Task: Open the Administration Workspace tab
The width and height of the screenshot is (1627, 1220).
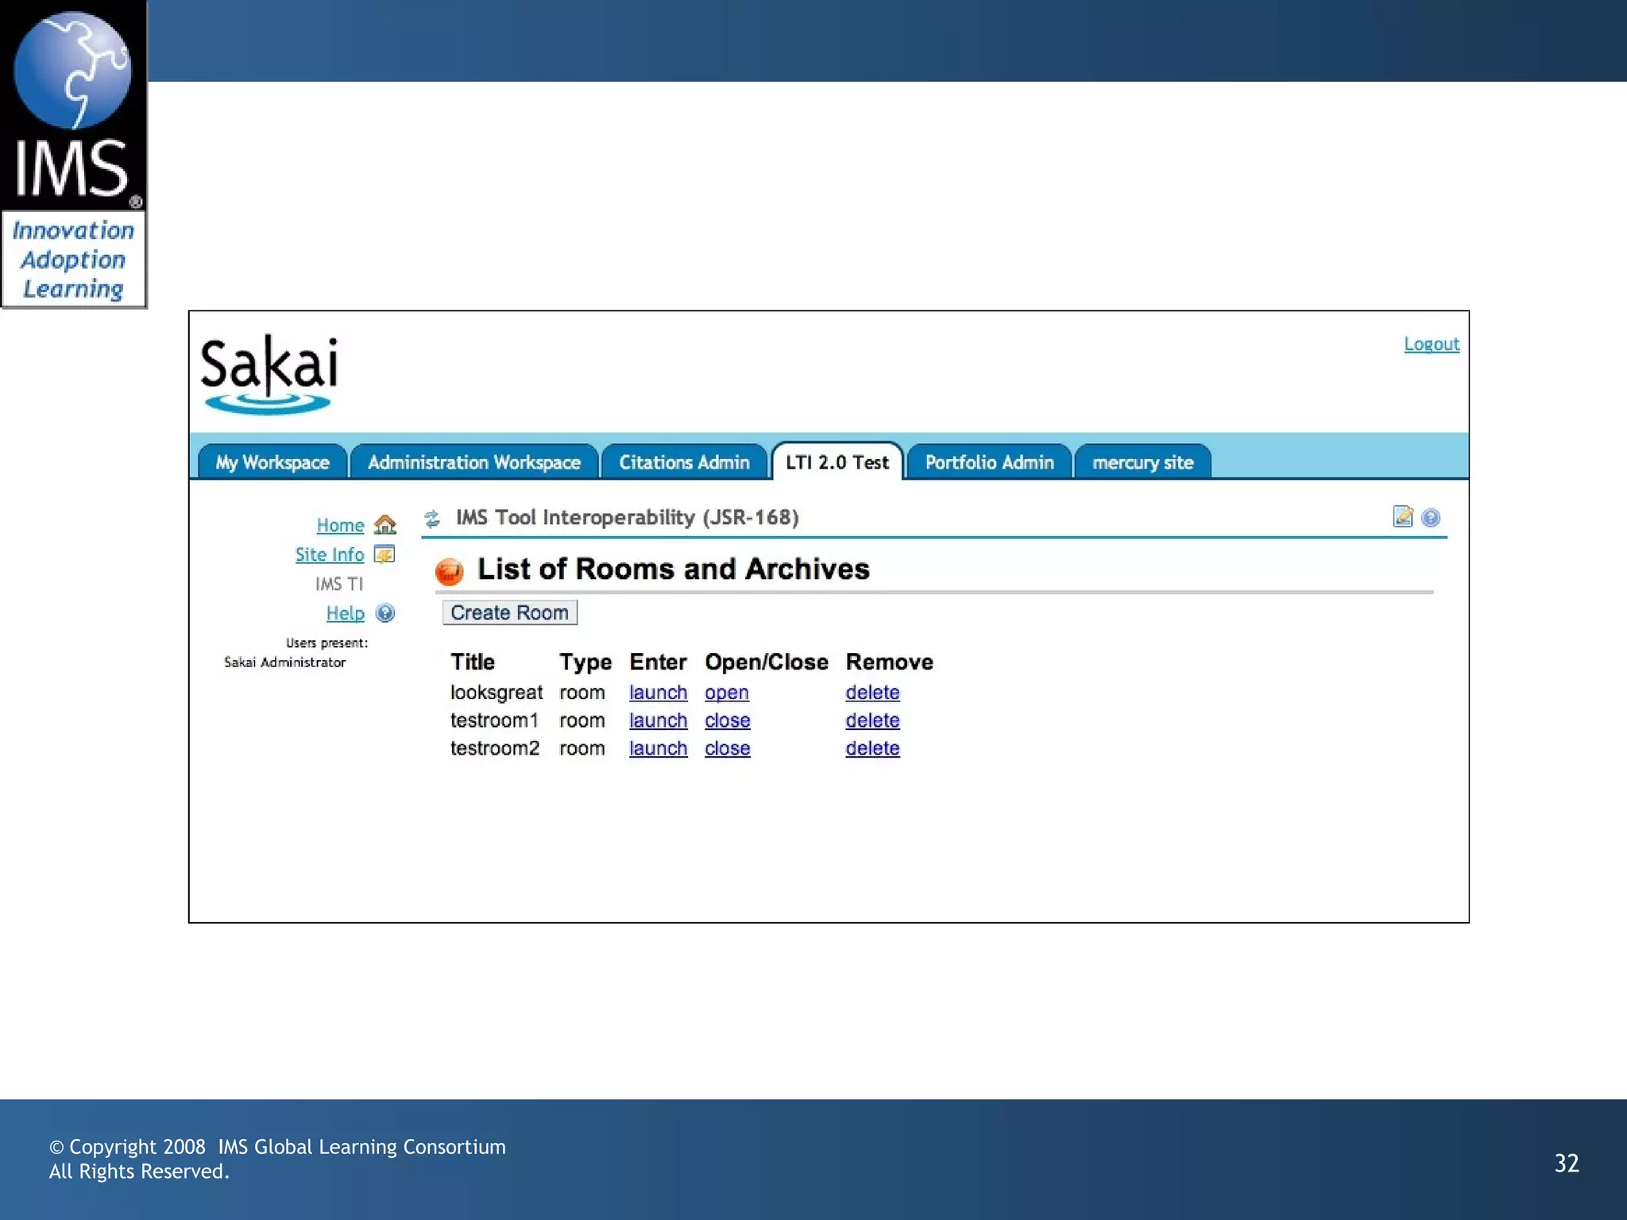Action: click(x=474, y=462)
